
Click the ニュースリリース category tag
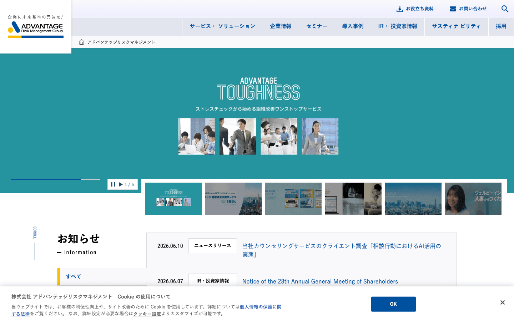pyautogui.click(x=213, y=246)
